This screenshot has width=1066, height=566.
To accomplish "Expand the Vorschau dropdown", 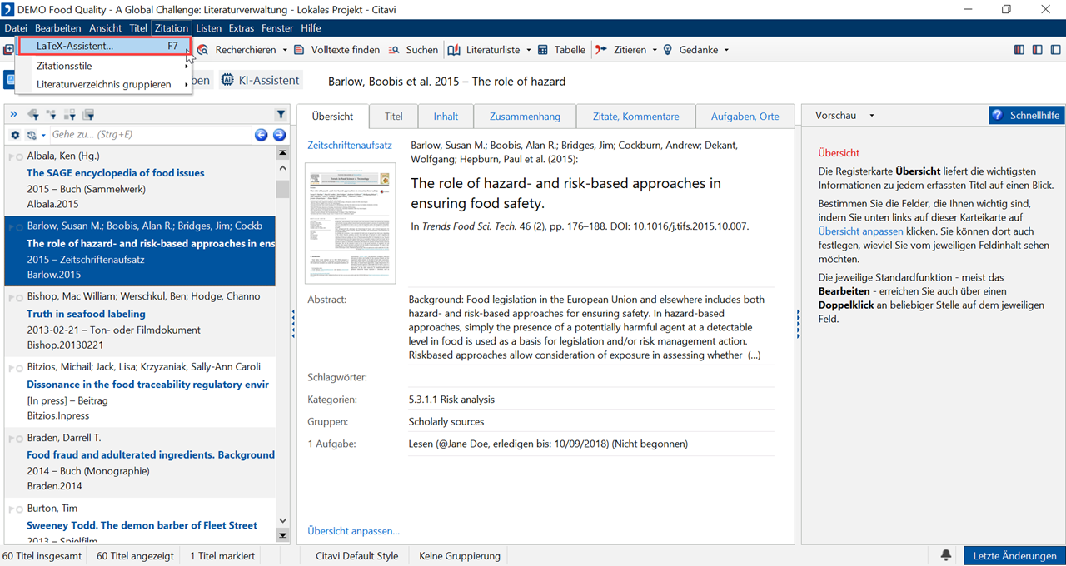I will point(871,116).
